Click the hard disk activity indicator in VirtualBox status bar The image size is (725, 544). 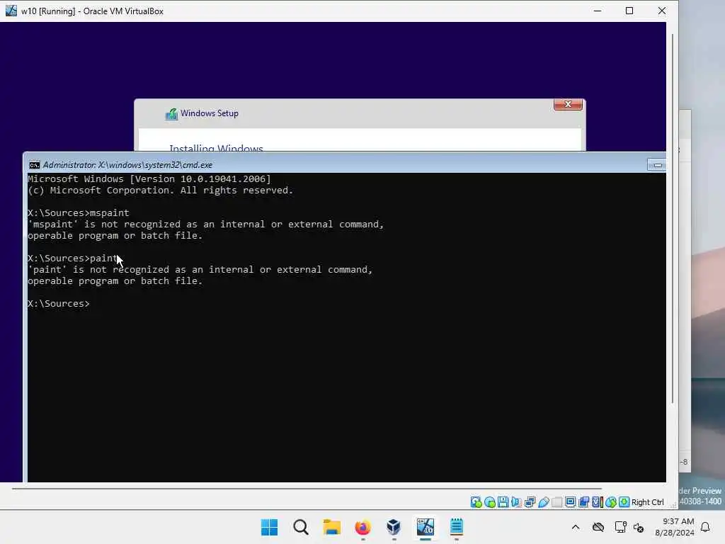point(476,502)
